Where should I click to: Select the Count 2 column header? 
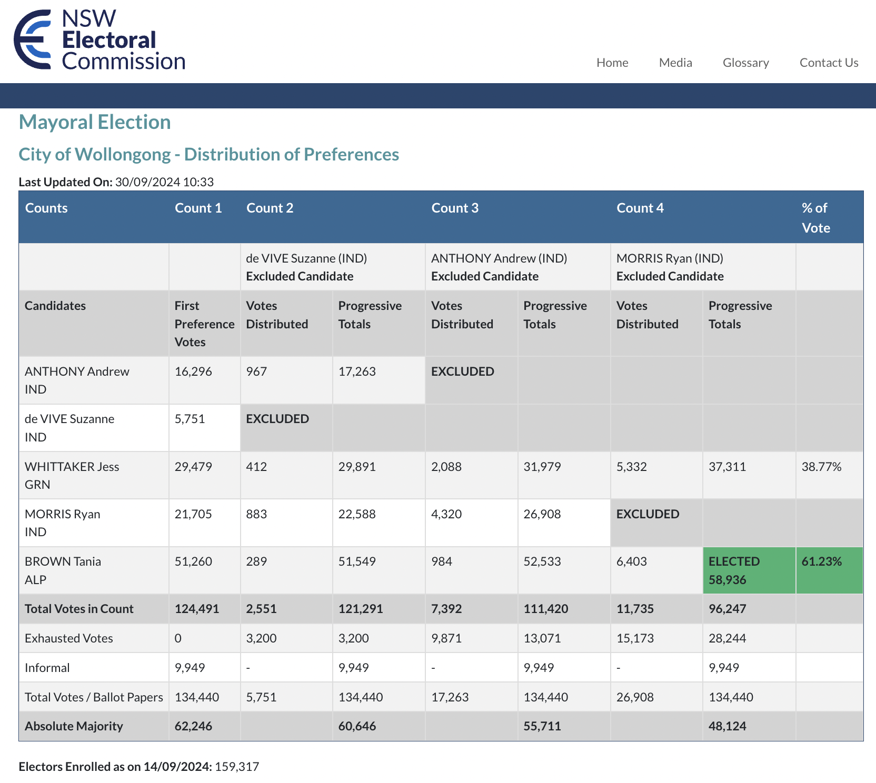270,208
